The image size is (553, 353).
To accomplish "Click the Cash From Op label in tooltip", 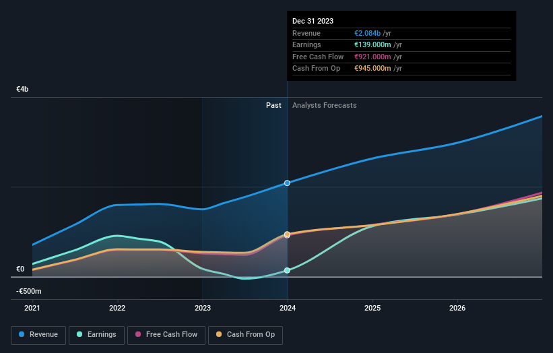I will pos(317,69).
